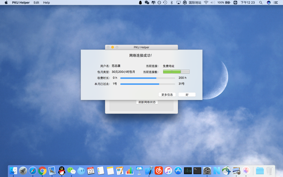Click the 收费时长 progress bar
This screenshot has width=283, height=177.
point(148,78)
